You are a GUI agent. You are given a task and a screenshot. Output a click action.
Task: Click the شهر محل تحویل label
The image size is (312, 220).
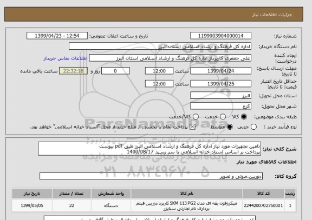pos(279,106)
